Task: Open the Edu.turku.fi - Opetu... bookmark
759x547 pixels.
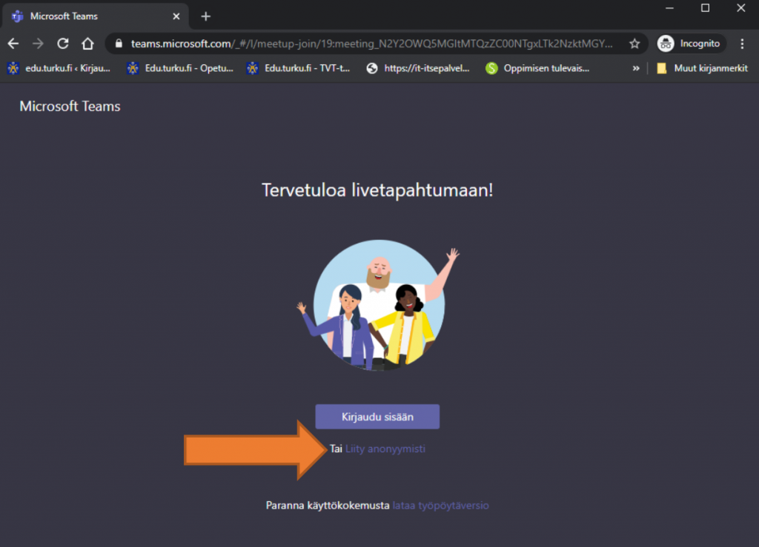Action: [180, 68]
